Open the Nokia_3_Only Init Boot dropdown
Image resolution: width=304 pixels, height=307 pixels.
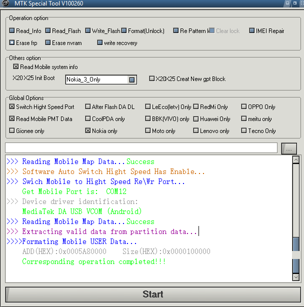point(131,79)
